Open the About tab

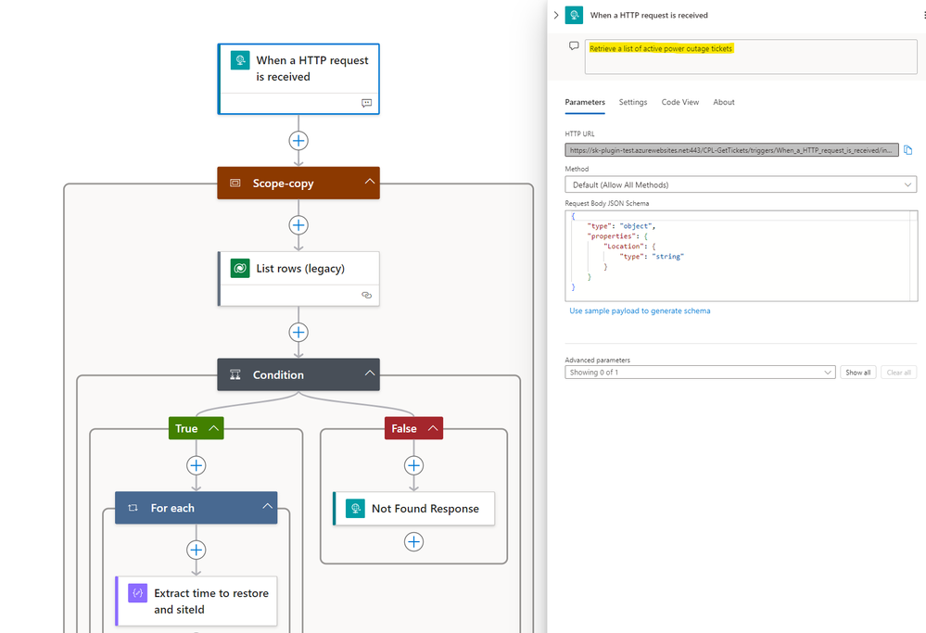(x=723, y=102)
